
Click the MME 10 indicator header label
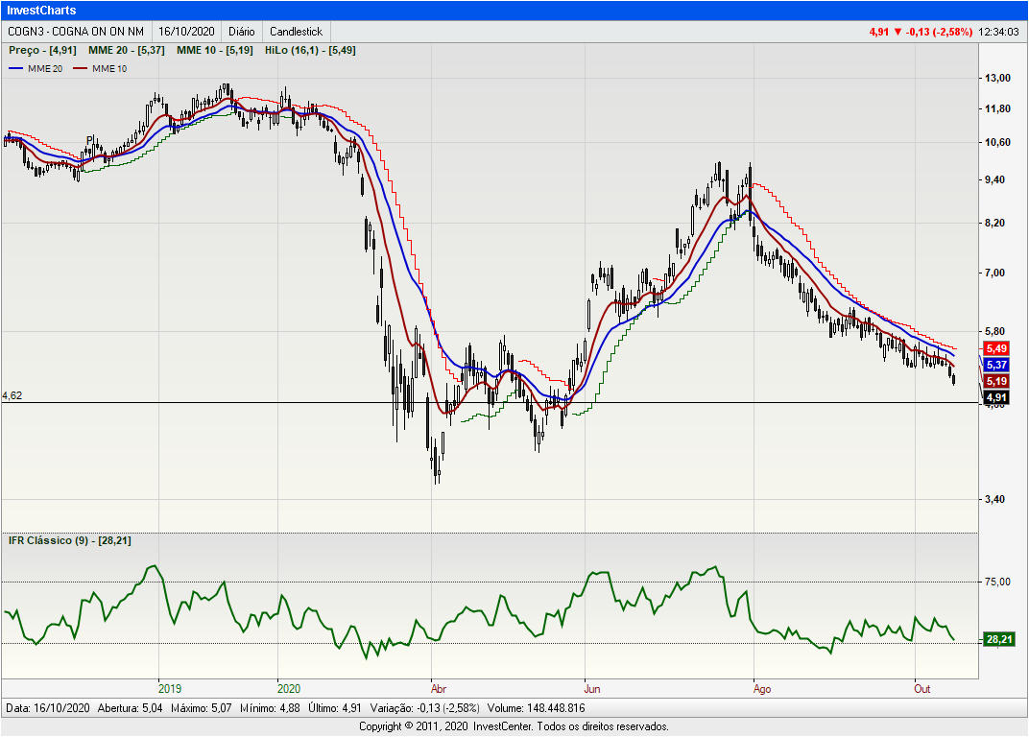pos(215,50)
